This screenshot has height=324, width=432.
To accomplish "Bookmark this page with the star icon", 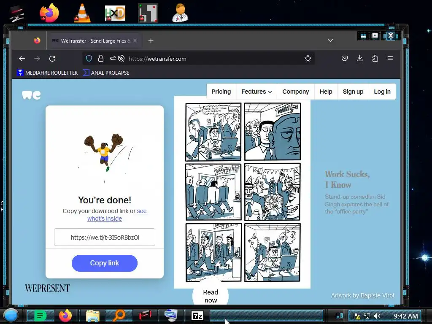I will pos(308,58).
